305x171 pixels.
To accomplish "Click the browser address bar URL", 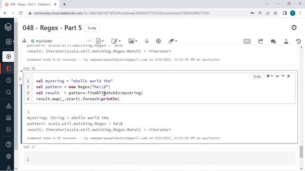I will click(121, 13).
